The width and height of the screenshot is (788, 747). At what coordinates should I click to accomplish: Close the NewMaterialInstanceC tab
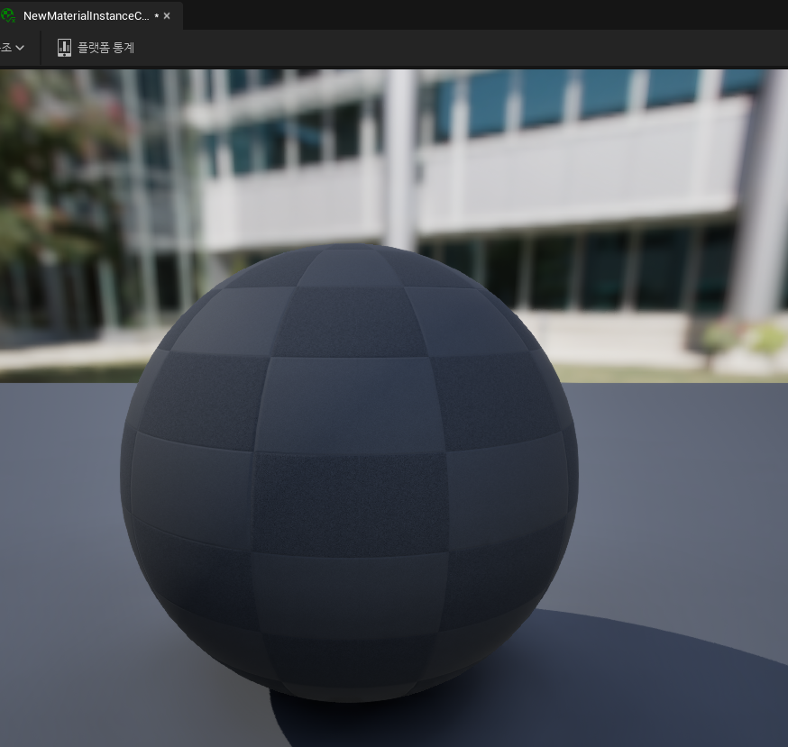(167, 16)
